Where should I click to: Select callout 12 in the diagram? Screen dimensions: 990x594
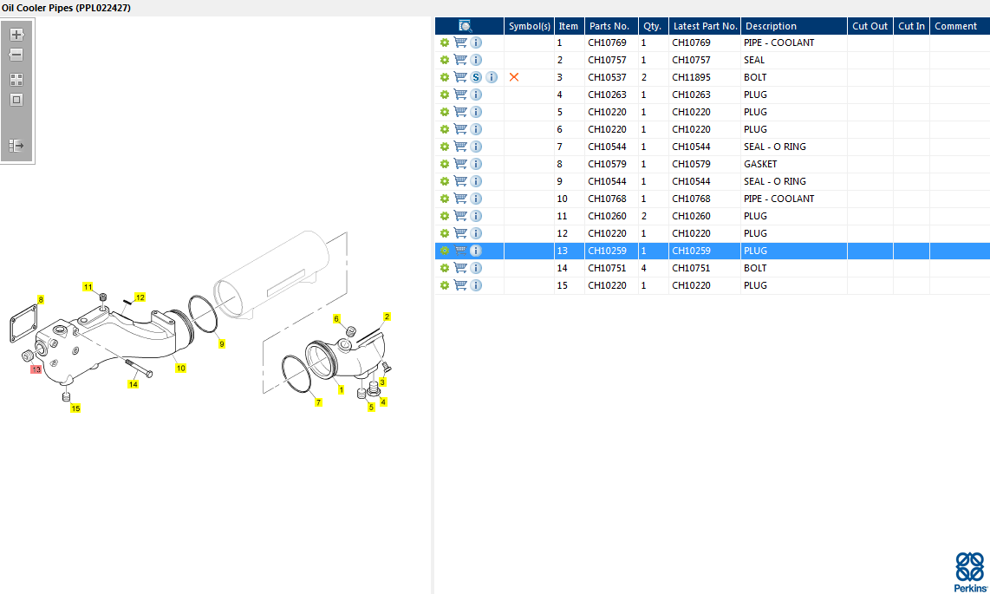pyautogui.click(x=140, y=297)
